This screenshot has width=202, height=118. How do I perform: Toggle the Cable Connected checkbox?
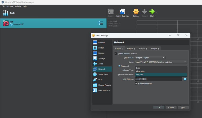[136, 83]
